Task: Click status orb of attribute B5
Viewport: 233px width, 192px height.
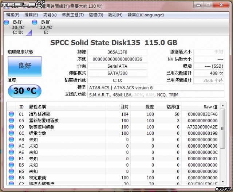Action: click(x=11, y=165)
